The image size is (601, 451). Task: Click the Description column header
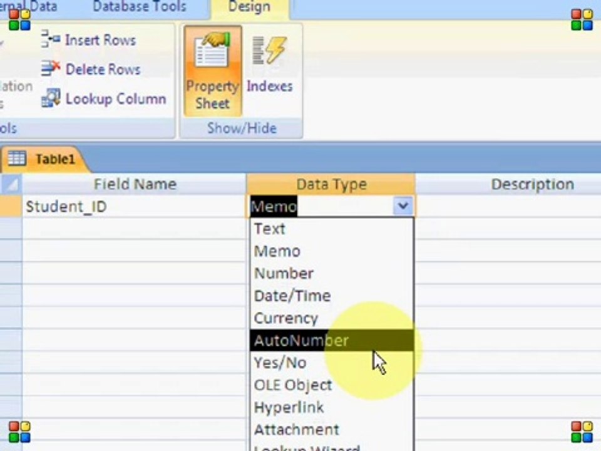pyautogui.click(x=508, y=184)
